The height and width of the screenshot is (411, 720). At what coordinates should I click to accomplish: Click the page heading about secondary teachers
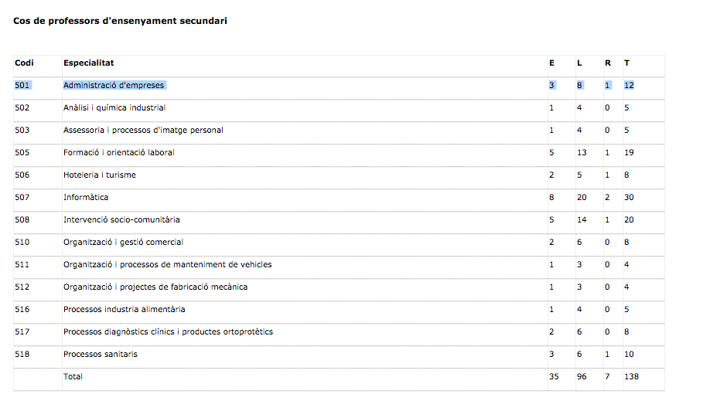pos(120,21)
